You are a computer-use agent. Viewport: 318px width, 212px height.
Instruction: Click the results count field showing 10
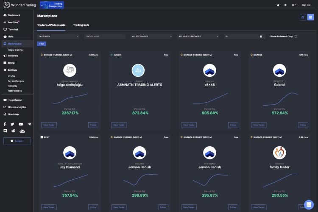pyautogui.click(x=244, y=36)
